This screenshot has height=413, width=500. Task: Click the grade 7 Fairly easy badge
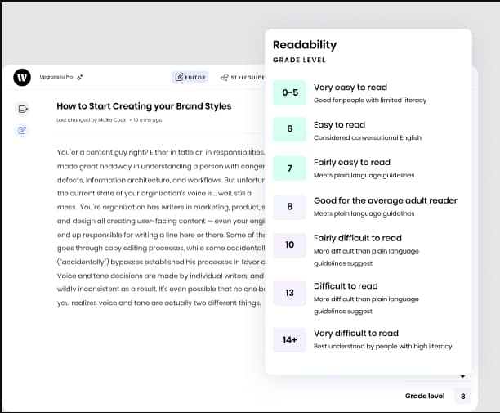tap(289, 168)
